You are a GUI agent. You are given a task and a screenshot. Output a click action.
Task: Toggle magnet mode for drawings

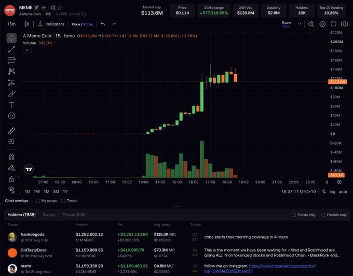11,157
